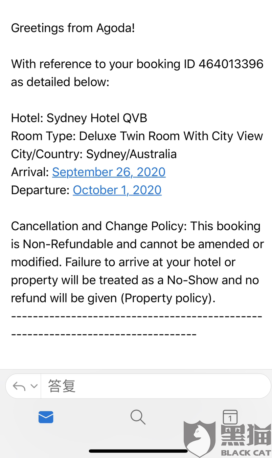Select the 'Hotel: Sydney Hotel QVB' line
This screenshot has width=272, height=458.
pyautogui.click(x=79, y=118)
